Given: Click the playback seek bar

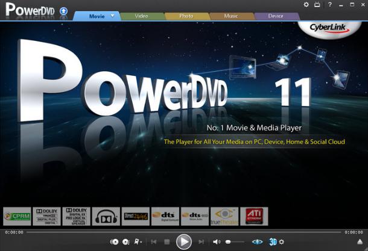Looking at the screenshot, I should 184,232.
